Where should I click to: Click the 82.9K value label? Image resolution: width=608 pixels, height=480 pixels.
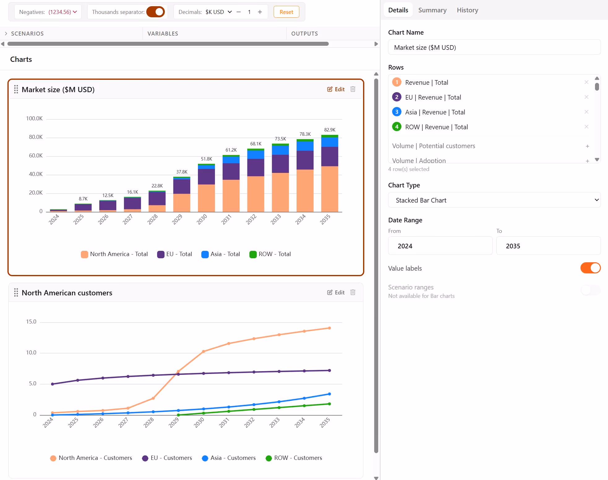click(330, 130)
